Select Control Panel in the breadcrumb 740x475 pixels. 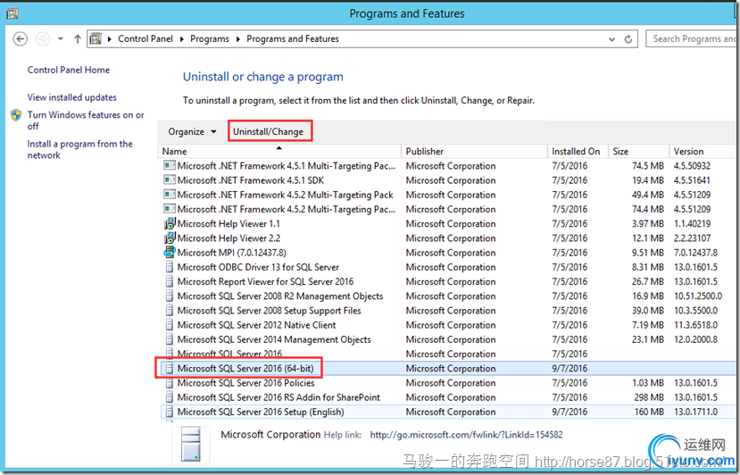(x=146, y=38)
